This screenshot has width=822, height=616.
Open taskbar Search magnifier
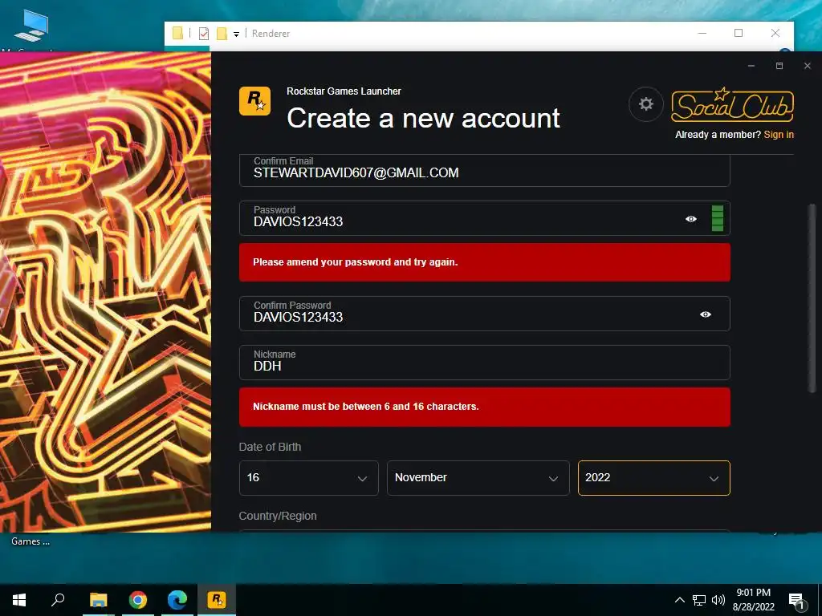tap(58, 600)
